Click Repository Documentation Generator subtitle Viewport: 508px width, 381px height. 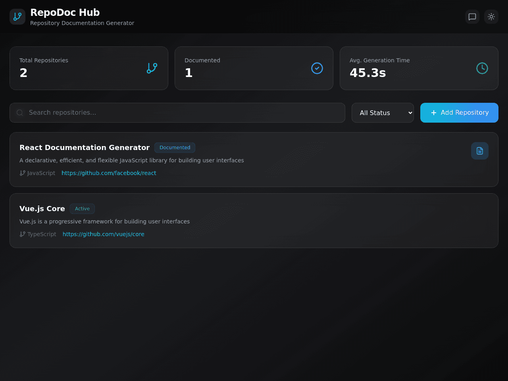(82, 23)
